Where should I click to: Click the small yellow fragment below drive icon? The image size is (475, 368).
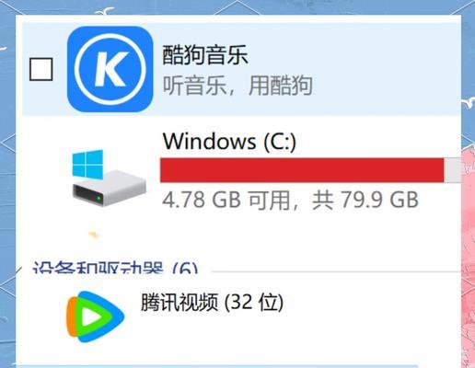tap(94, 235)
